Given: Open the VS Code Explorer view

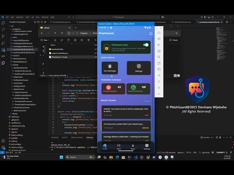Looking at the screenshot, I should click(x=3, y=23).
